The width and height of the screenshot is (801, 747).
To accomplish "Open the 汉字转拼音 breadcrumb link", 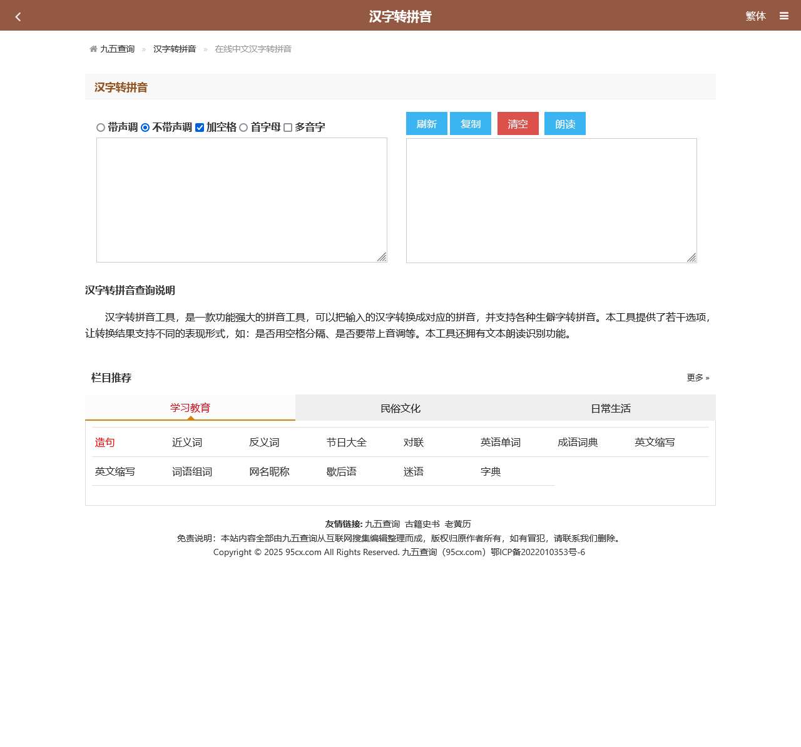I will click(x=175, y=49).
